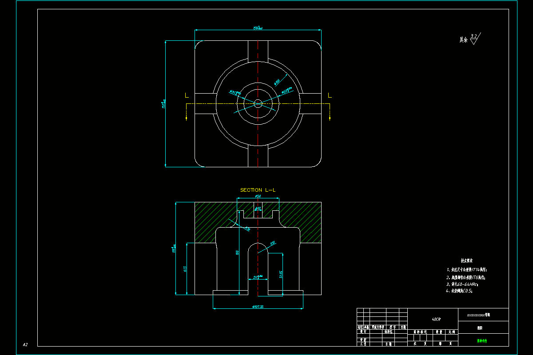533x355 pixels.
Task: Select the "51.05" vertical dimension text
Action: click(281, 274)
